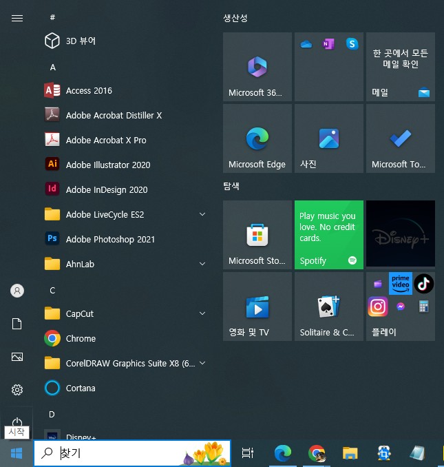Launch Access 2016

125,90
